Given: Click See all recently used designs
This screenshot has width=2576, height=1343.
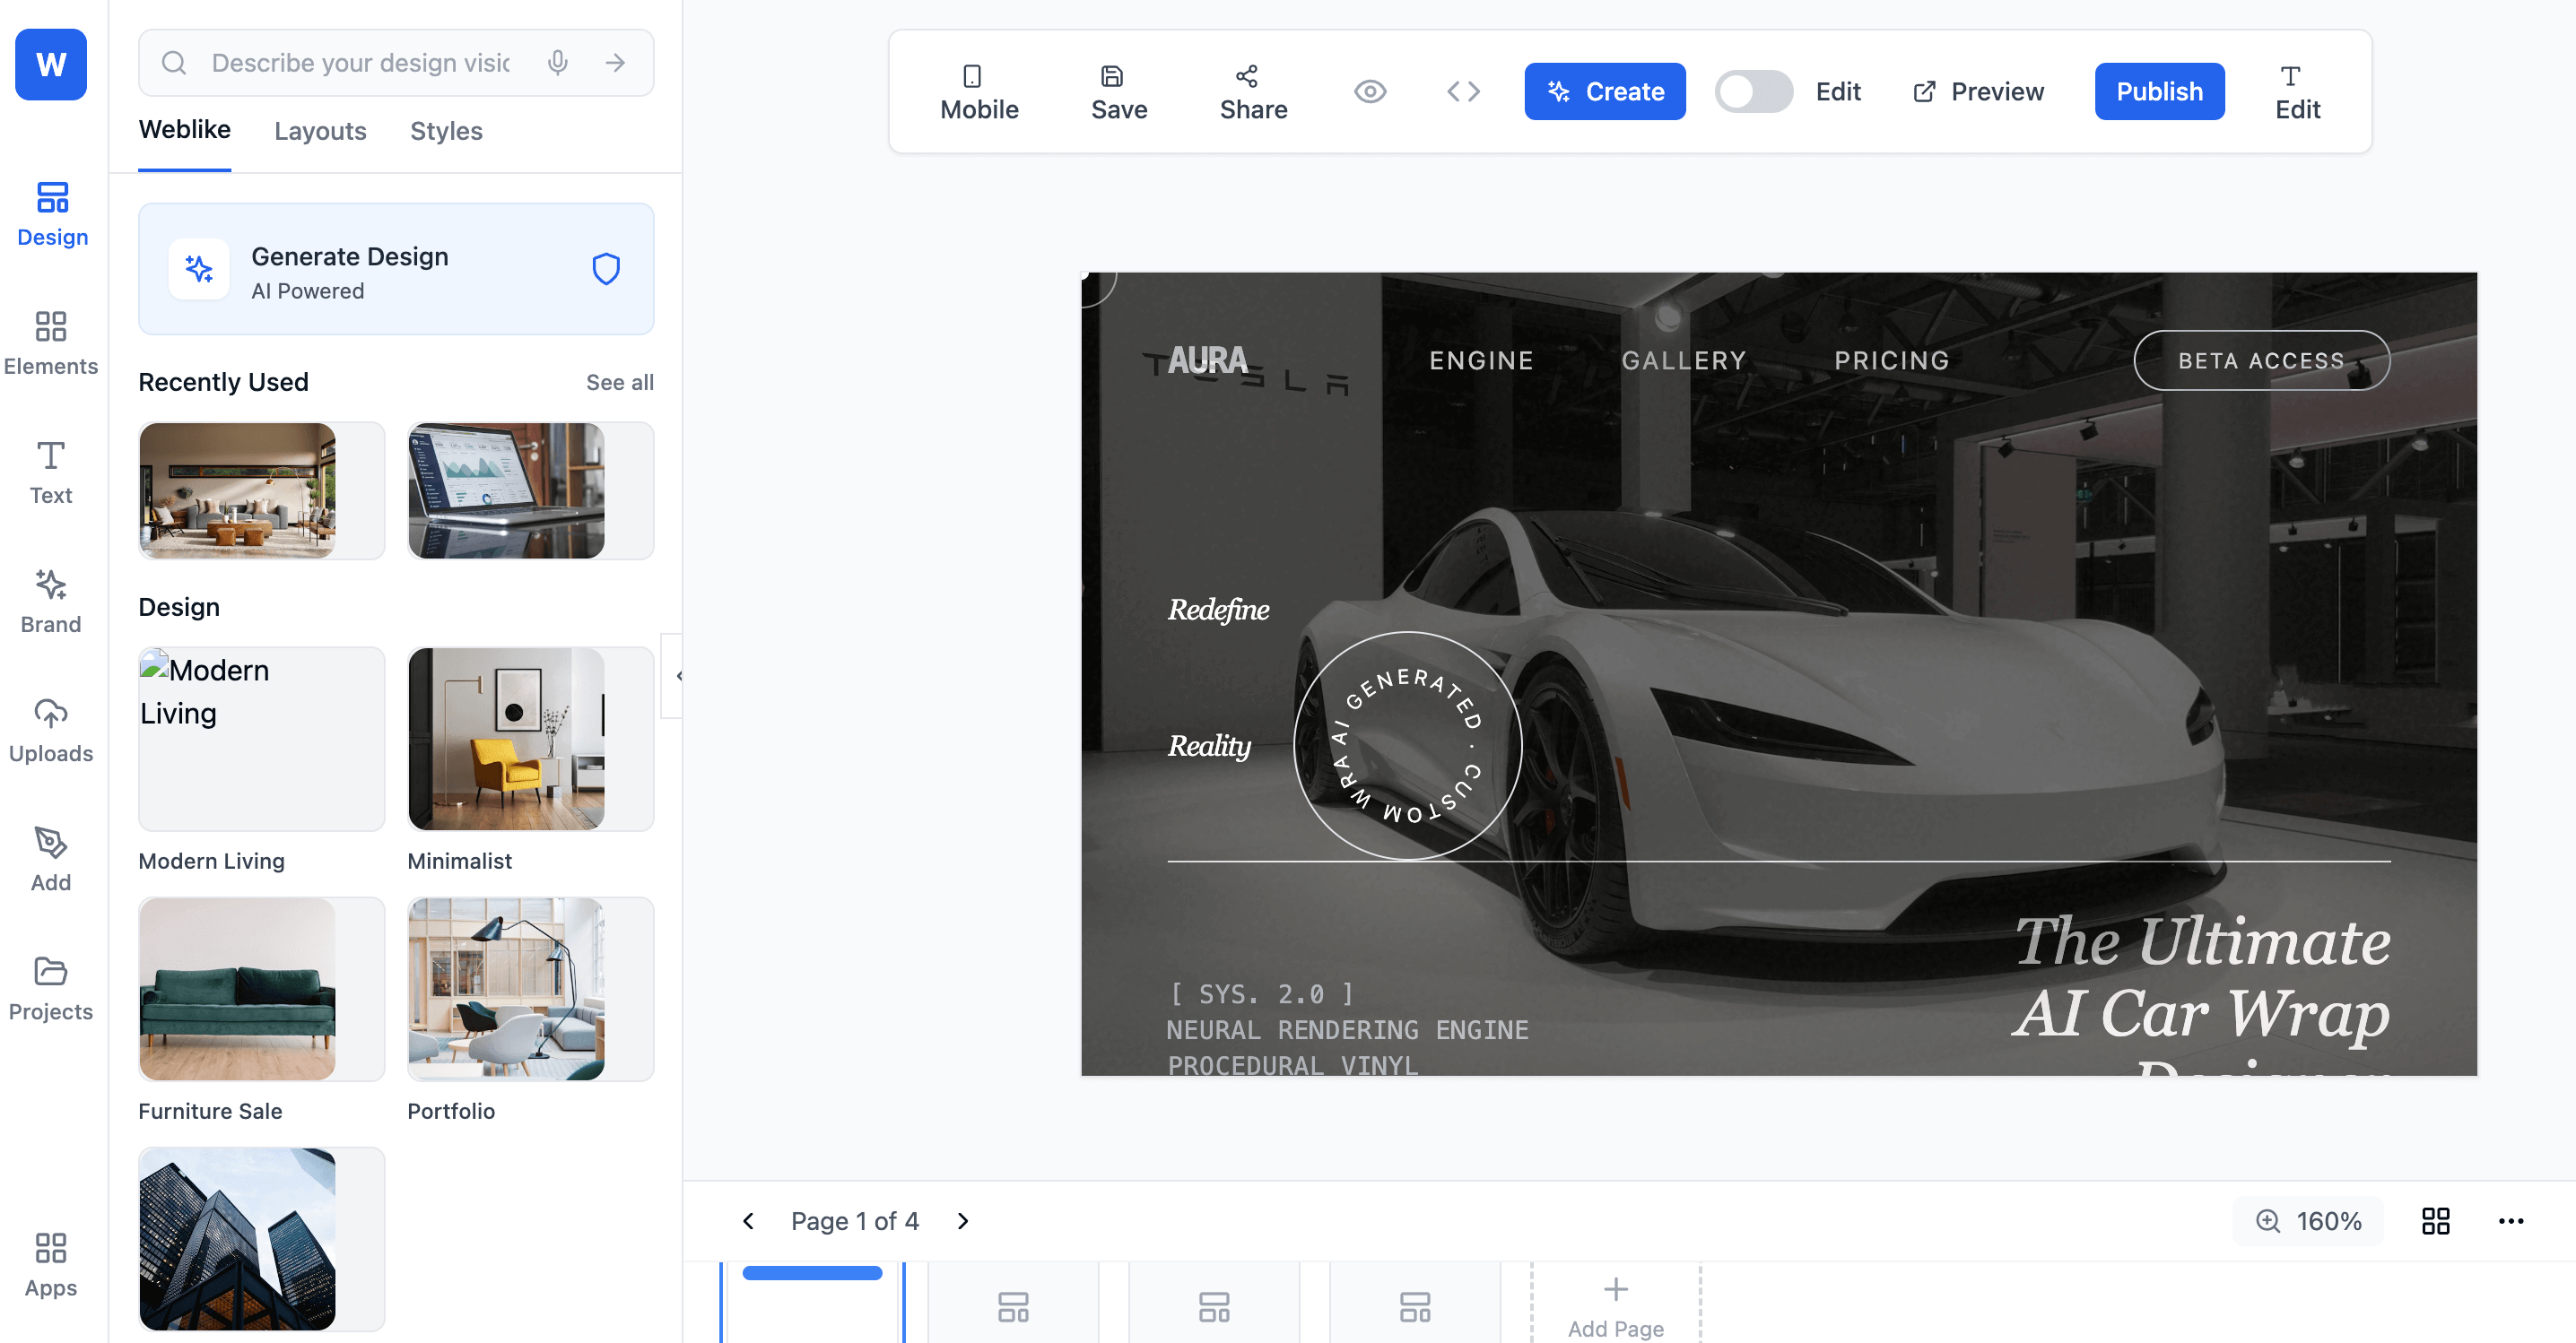Looking at the screenshot, I should click(620, 382).
